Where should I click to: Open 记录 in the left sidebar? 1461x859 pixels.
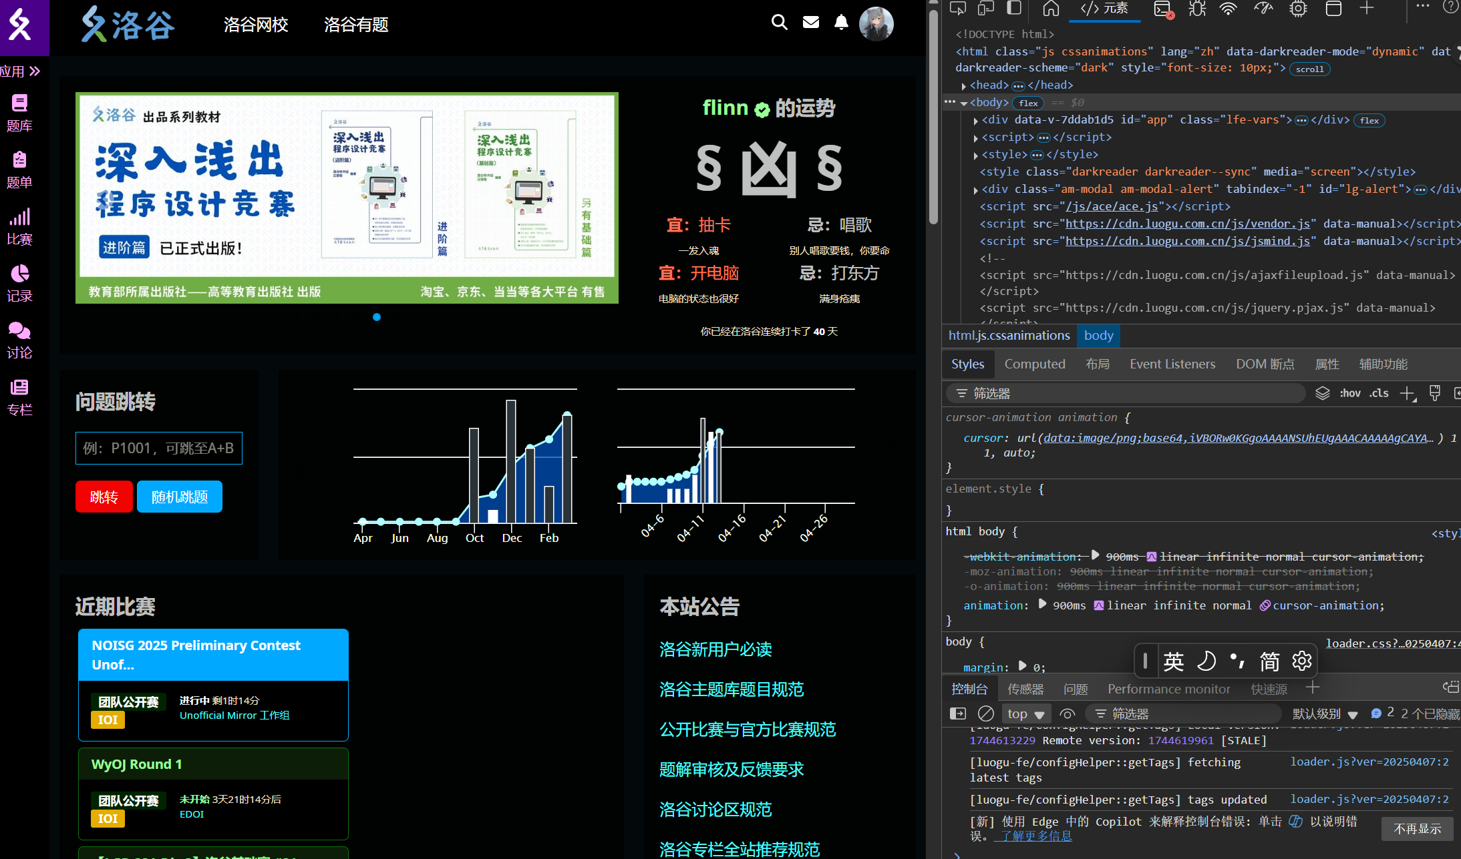click(x=19, y=283)
